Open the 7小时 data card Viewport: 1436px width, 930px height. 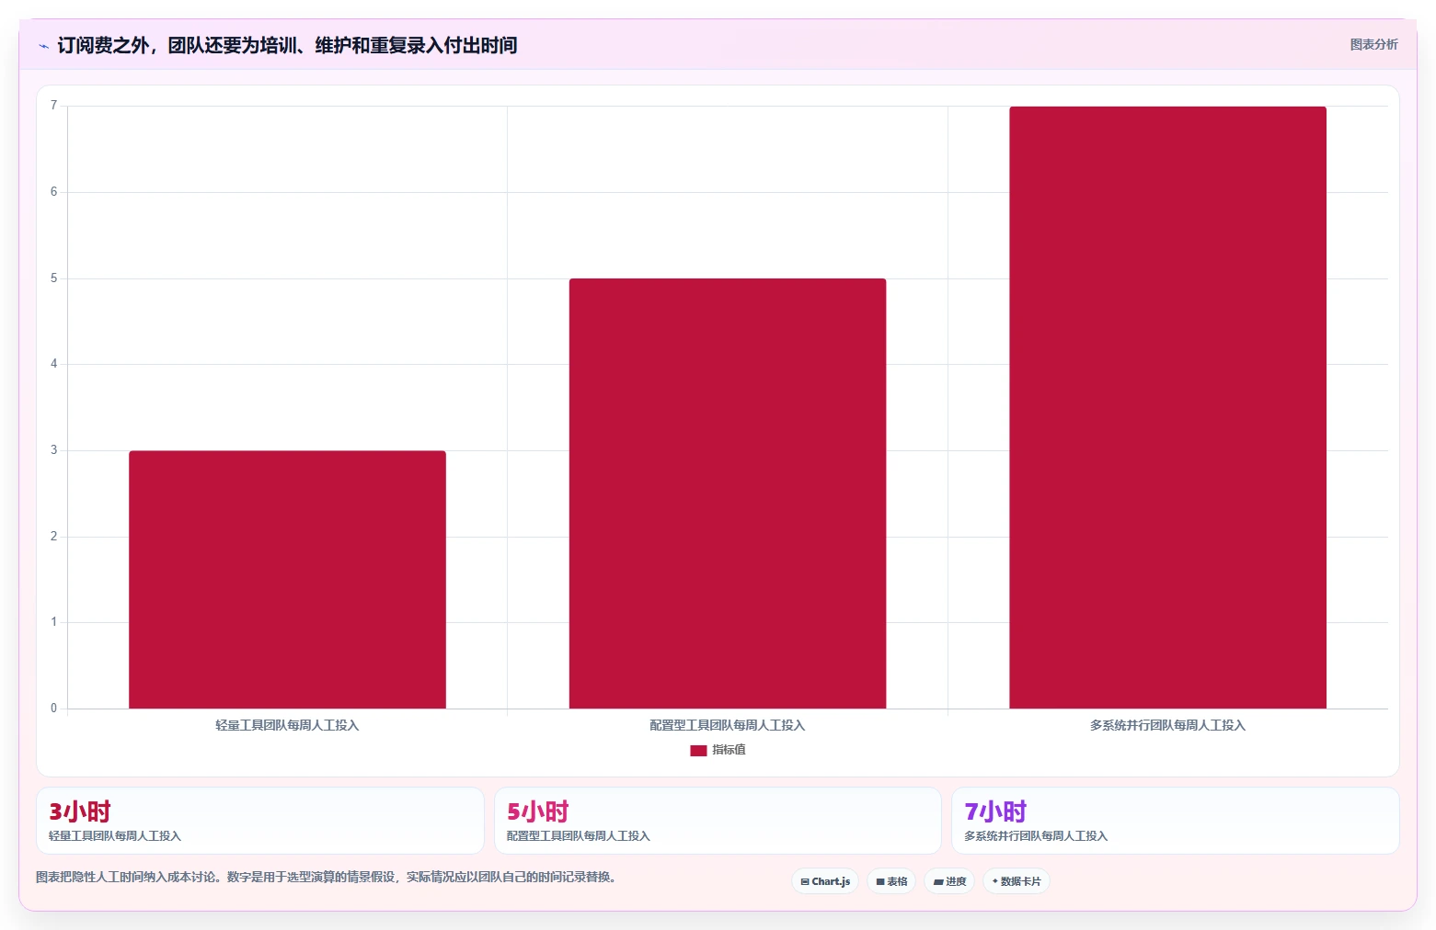coord(1176,821)
